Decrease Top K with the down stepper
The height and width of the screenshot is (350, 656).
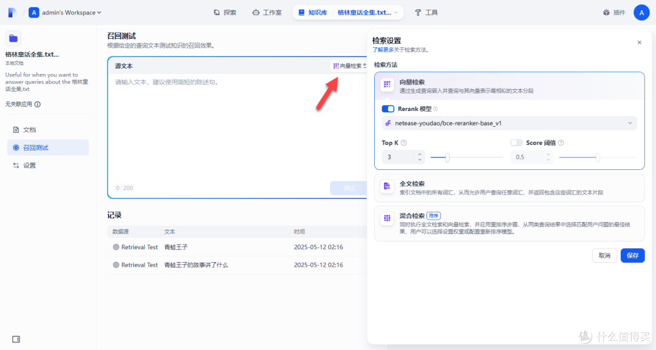point(420,160)
